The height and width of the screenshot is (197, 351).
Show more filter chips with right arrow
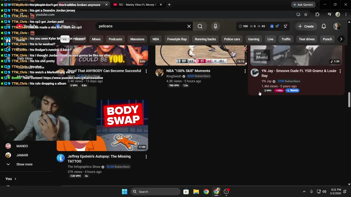click(341, 39)
